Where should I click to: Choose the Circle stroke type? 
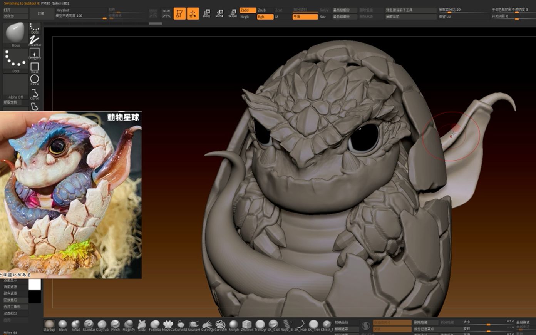point(35,78)
